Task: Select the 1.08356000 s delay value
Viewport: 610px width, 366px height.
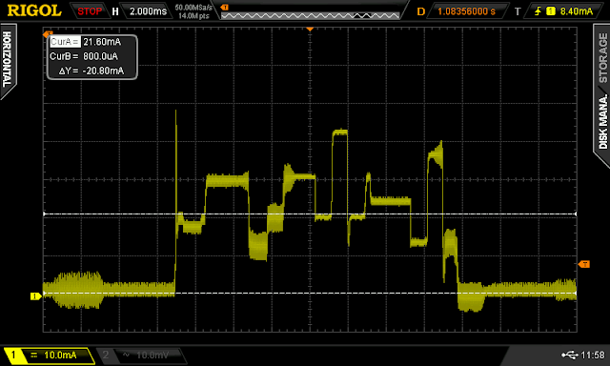Action: pos(466,11)
